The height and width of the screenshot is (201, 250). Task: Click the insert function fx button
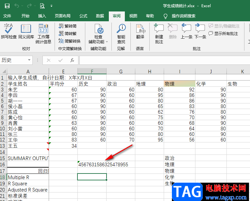pyautogui.click(x=72, y=60)
